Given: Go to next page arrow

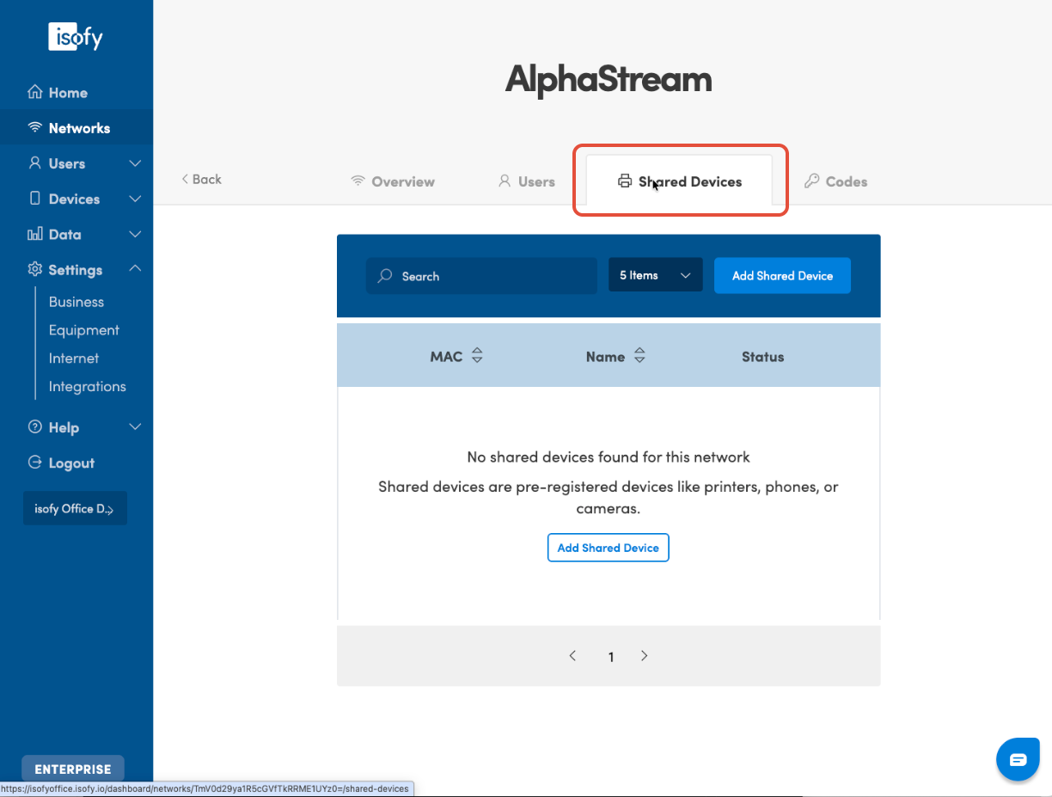Looking at the screenshot, I should coord(644,655).
